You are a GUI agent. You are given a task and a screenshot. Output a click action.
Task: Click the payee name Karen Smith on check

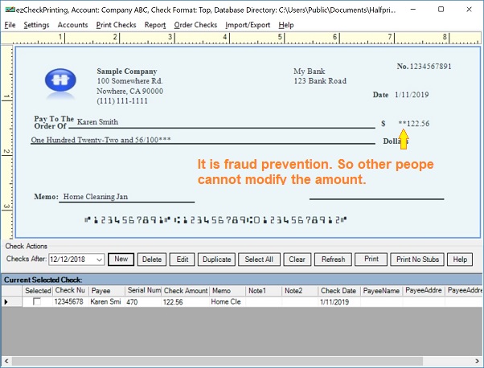point(96,123)
